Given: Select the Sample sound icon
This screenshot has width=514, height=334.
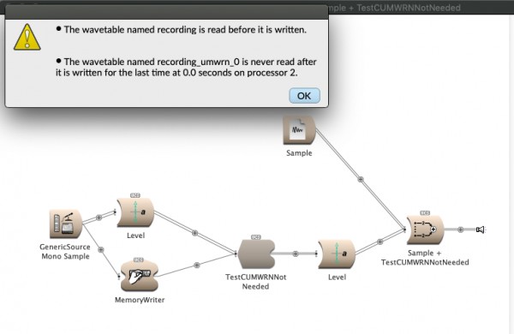Looking at the screenshot, I should click(x=299, y=130).
